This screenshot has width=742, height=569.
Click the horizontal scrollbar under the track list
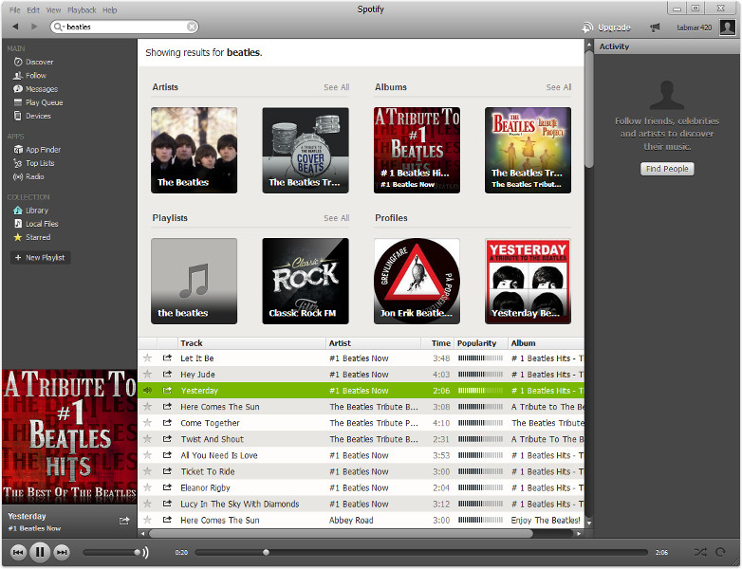click(x=341, y=533)
